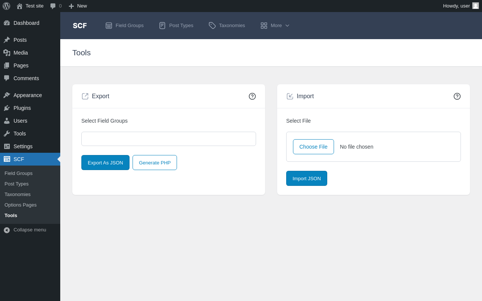Click the plus icon beside New
Viewport: 482px width, 301px height.
[x=71, y=6]
